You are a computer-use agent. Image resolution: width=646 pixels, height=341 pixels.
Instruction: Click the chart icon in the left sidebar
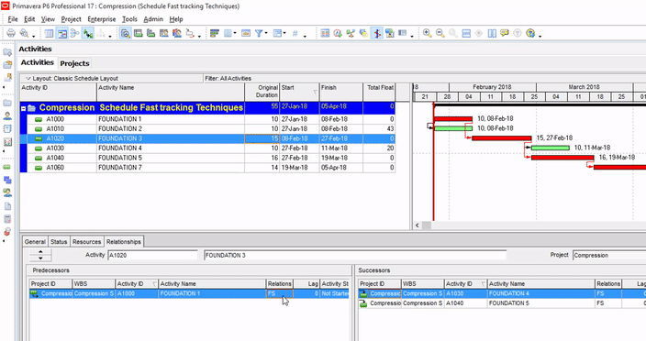(x=7, y=142)
